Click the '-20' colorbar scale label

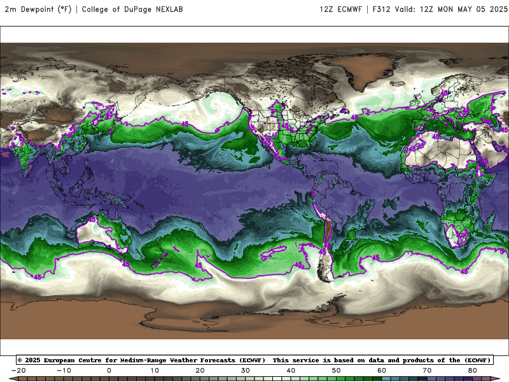[18, 371]
